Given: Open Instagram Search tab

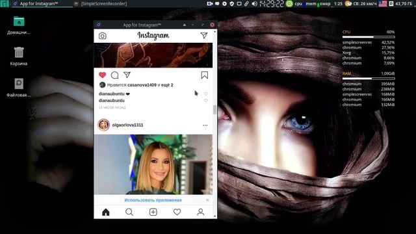Looking at the screenshot, I should 129,212.
